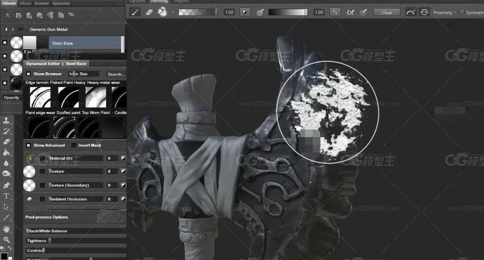
Task: Go forward with the right arrow navigation
Action: [x=13, y=29]
